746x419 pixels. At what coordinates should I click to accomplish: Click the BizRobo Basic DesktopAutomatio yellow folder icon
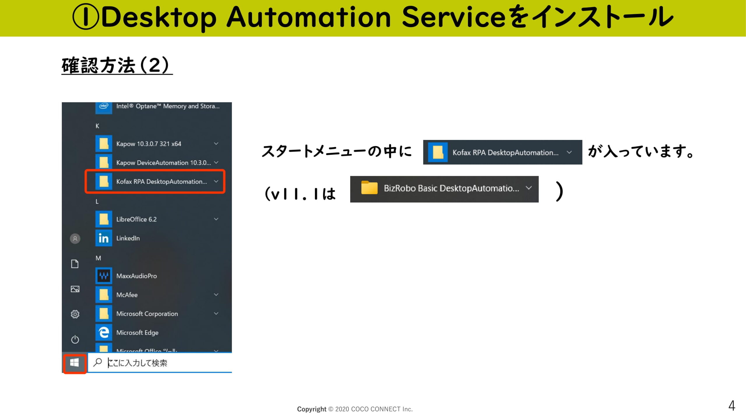[369, 188]
